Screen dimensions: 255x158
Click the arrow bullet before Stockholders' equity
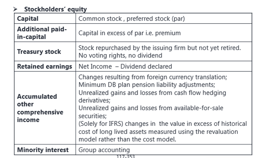(x=15, y=9)
